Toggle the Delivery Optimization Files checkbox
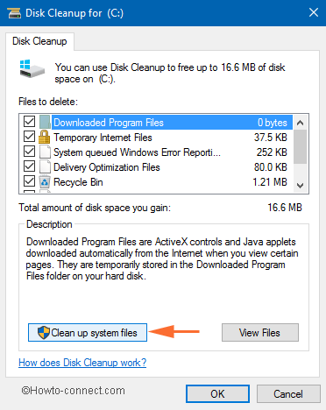This screenshot has height=410, width=326. coord(29,166)
